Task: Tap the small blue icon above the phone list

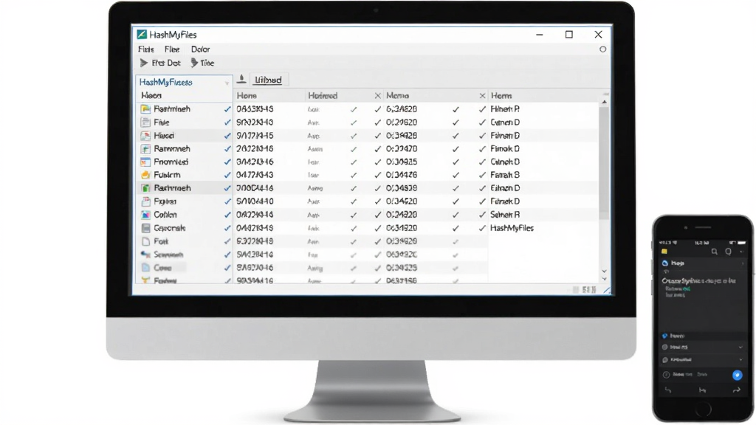Action: click(x=665, y=336)
